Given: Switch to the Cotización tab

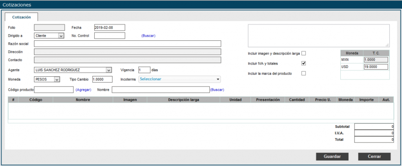Looking at the screenshot, I should tap(22, 17).
